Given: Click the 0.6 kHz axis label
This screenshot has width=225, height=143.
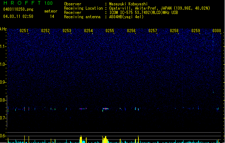Looking at the screenshot, I should coord(3,136).
